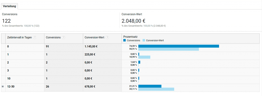This screenshot has width=262, height=96.
Task: Click light blue Conversion-Wert legend swatch
Action: point(144,40)
